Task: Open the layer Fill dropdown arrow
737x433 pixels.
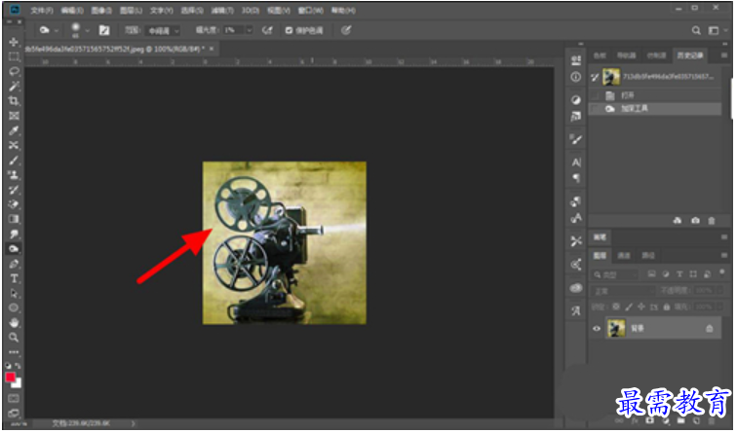Action: click(719, 307)
